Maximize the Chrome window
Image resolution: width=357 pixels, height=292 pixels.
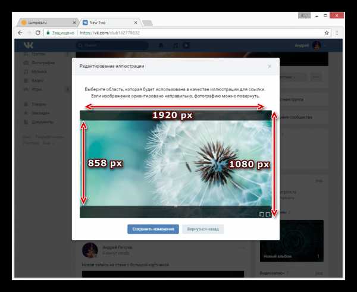(x=325, y=15)
